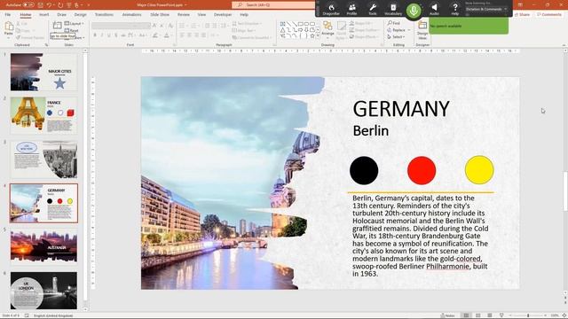Collapse the ribbon with the chevron
The width and height of the screenshot is (568, 319).
[x=564, y=45]
